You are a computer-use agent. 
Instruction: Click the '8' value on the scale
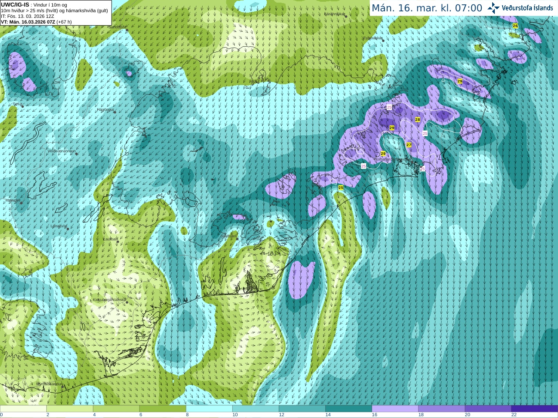click(x=187, y=415)
